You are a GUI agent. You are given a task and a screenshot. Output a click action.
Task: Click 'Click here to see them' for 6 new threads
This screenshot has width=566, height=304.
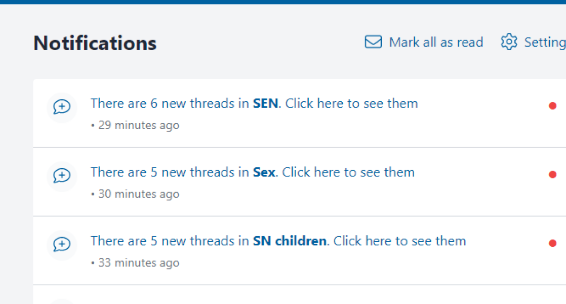tap(351, 103)
